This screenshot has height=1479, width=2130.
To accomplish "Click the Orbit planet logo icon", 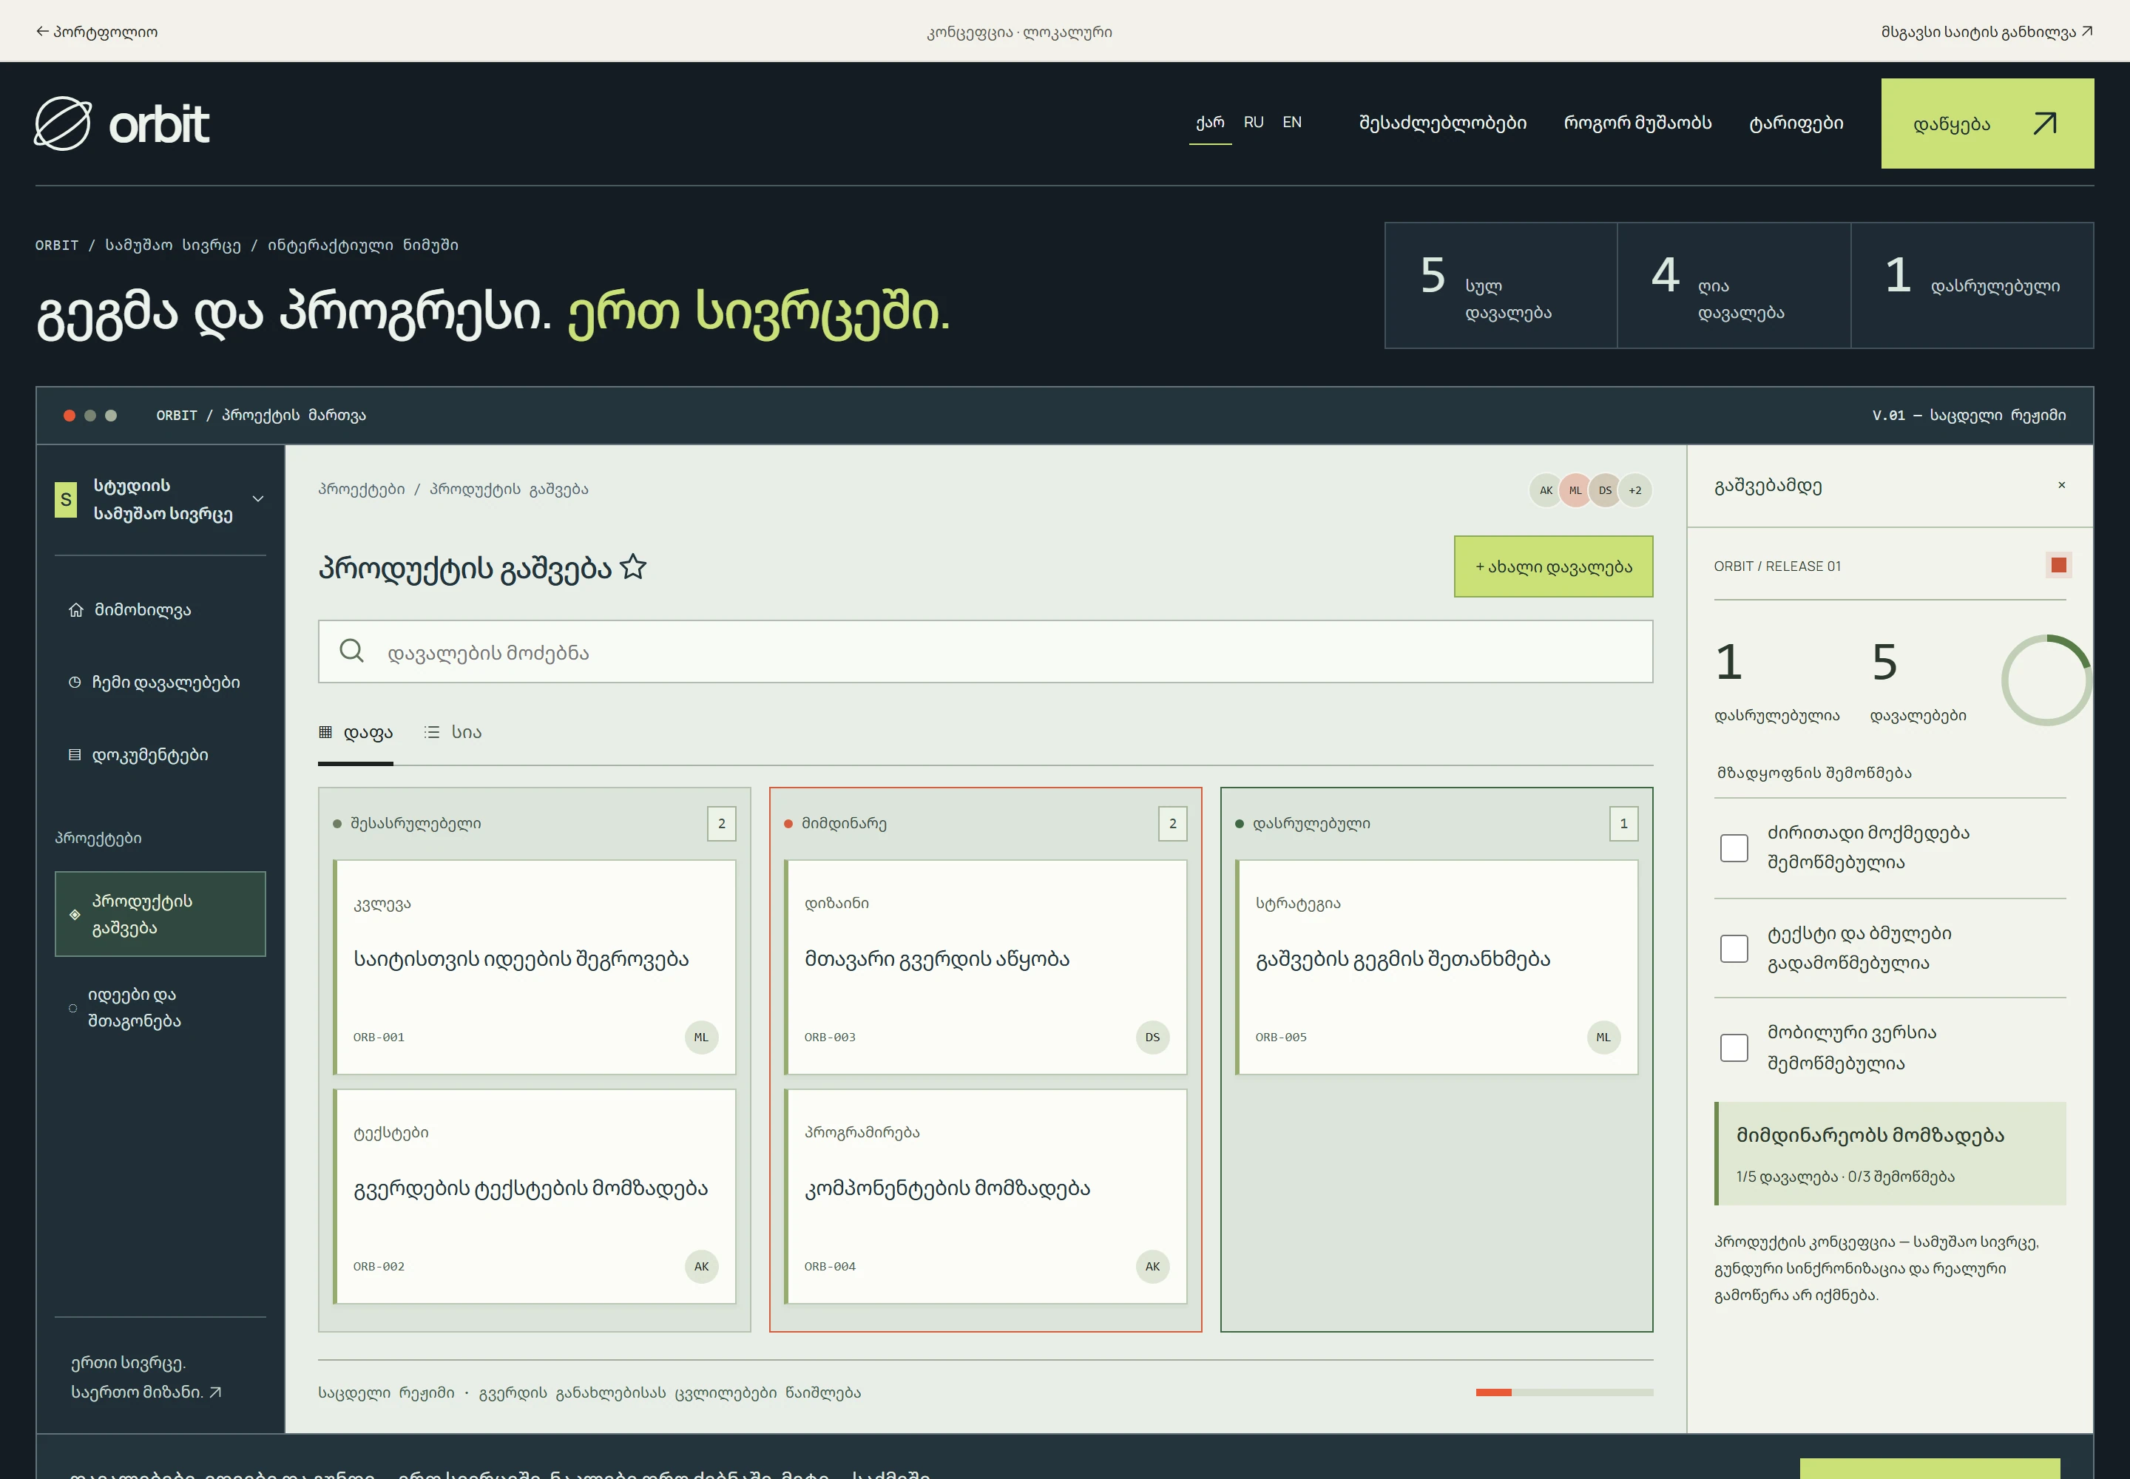I will [63, 123].
